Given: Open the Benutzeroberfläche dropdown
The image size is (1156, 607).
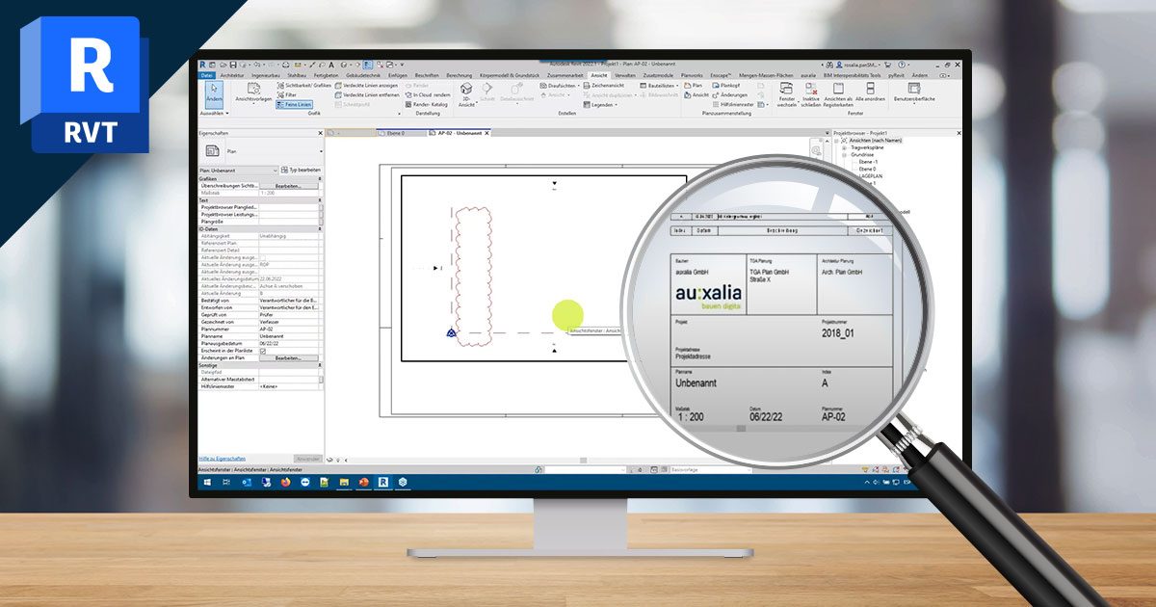Looking at the screenshot, I should pos(914,93).
